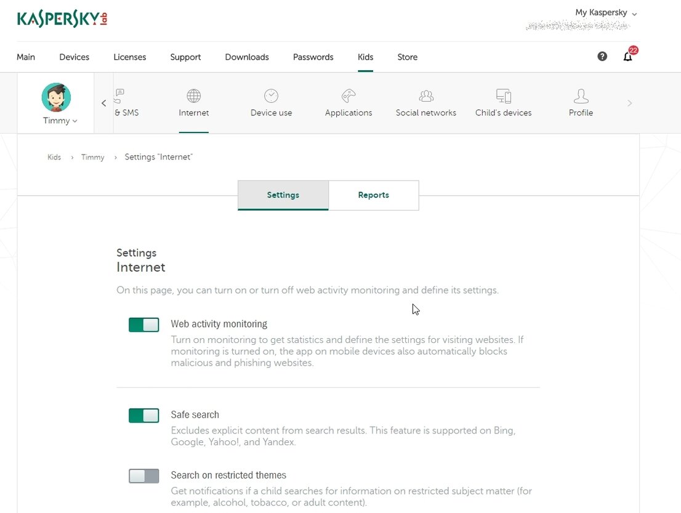Open help via question mark icon
Screen dimensions: 681x513
coord(602,56)
